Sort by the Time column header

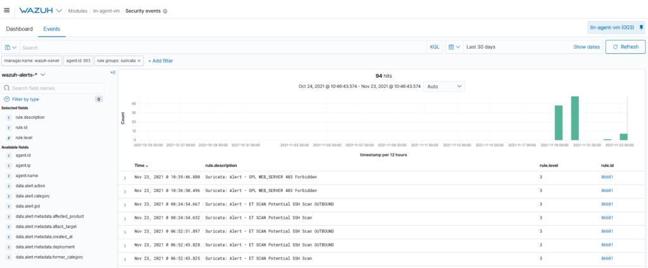pyautogui.click(x=141, y=166)
